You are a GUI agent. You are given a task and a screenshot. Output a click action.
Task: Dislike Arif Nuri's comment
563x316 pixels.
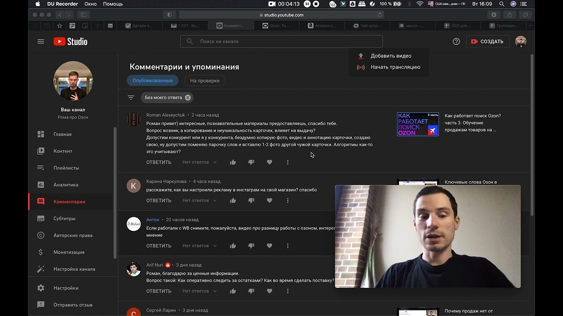(251, 291)
